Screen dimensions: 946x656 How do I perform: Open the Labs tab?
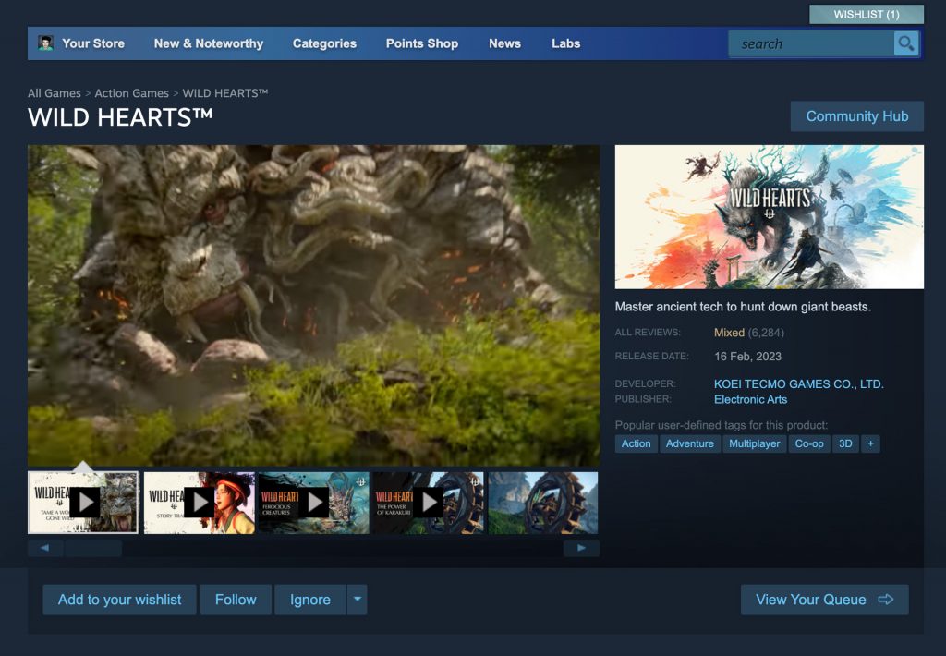point(566,43)
